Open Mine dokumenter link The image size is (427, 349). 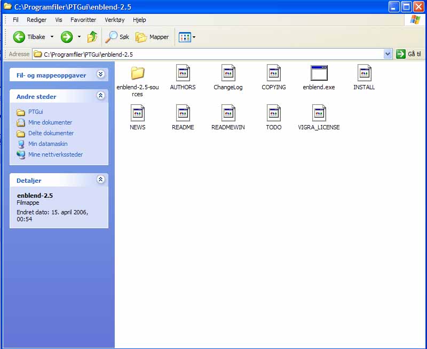50,122
